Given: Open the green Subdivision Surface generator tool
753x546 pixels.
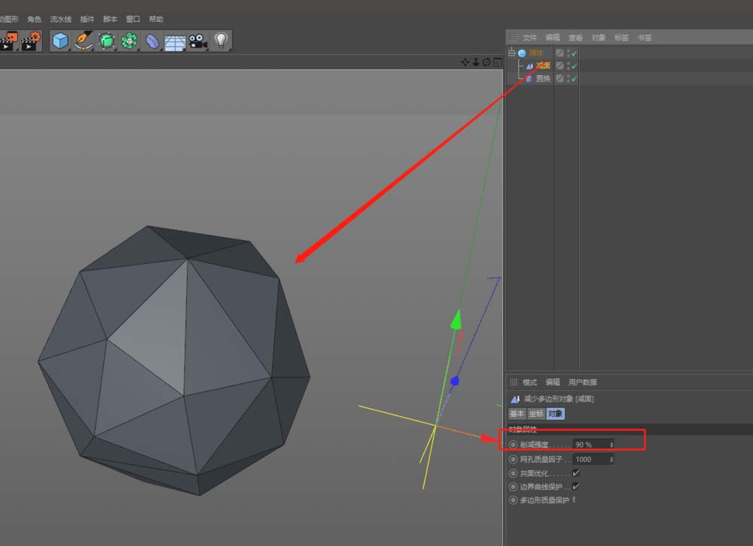Looking at the screenshot, I should coord(107,41).
